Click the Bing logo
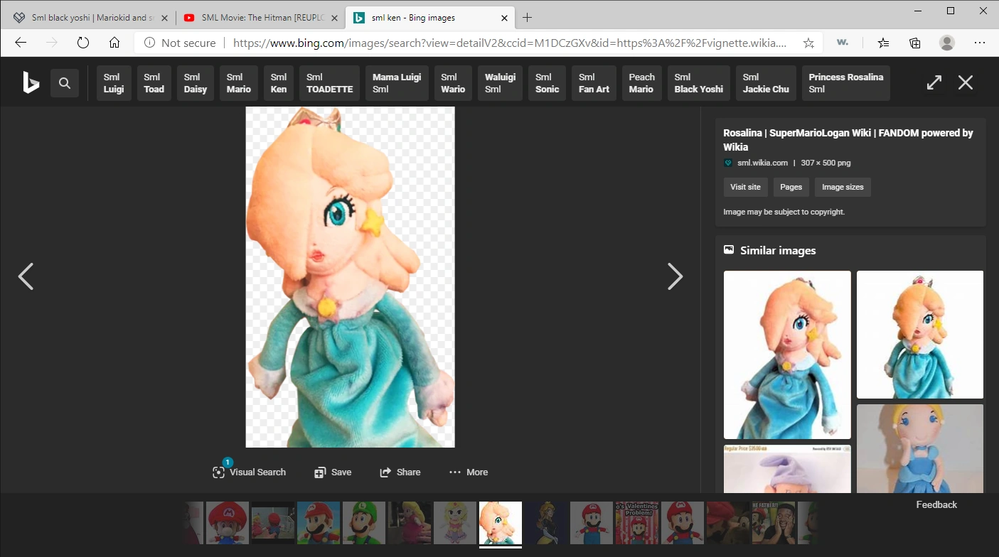Screen dimensions: 999x557 30,82
